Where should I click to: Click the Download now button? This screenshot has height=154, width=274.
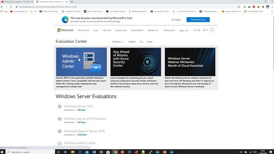(x=198, y=20)
